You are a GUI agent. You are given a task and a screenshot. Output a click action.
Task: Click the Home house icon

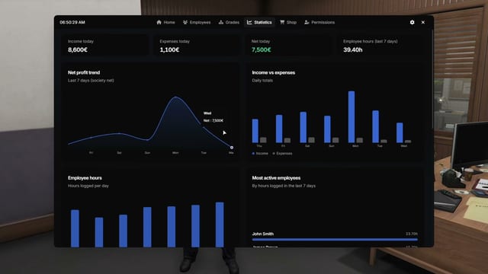159,22
